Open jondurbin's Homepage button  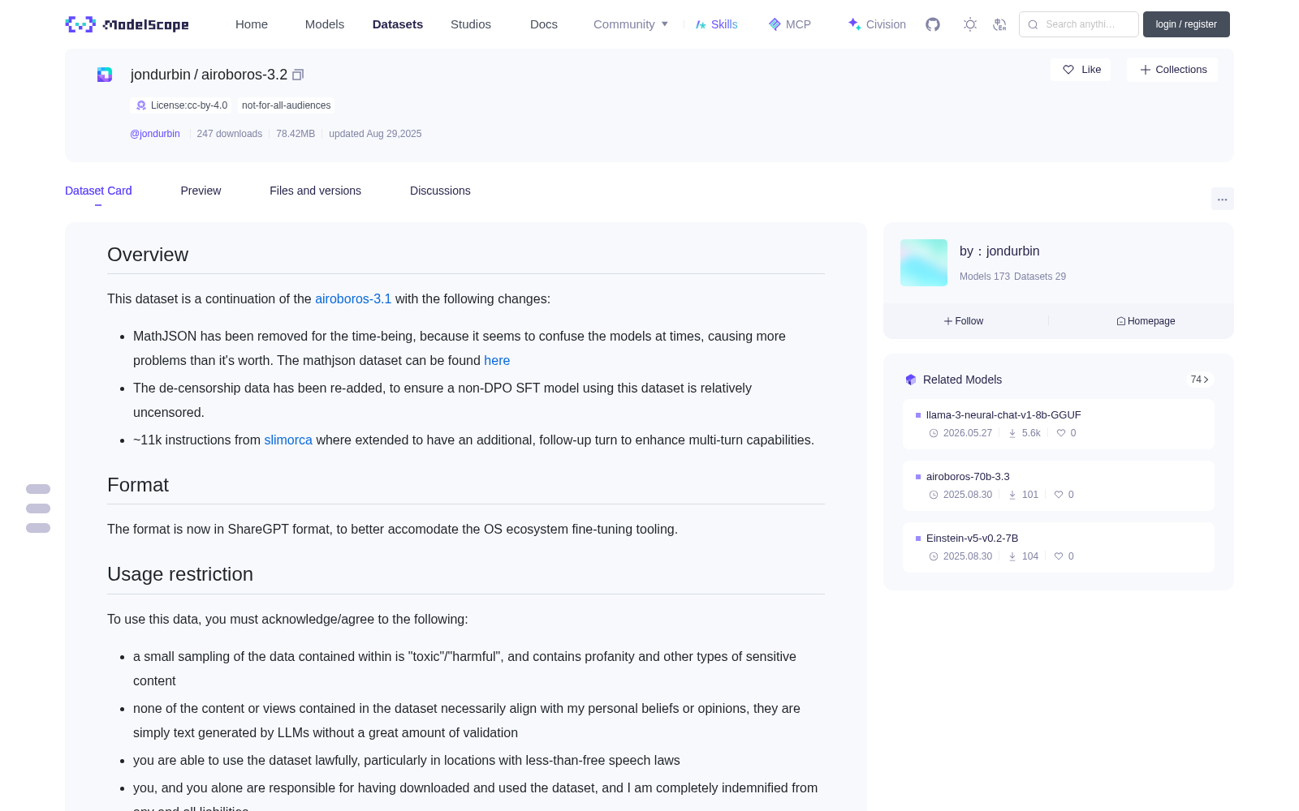tap(1146, 321)
